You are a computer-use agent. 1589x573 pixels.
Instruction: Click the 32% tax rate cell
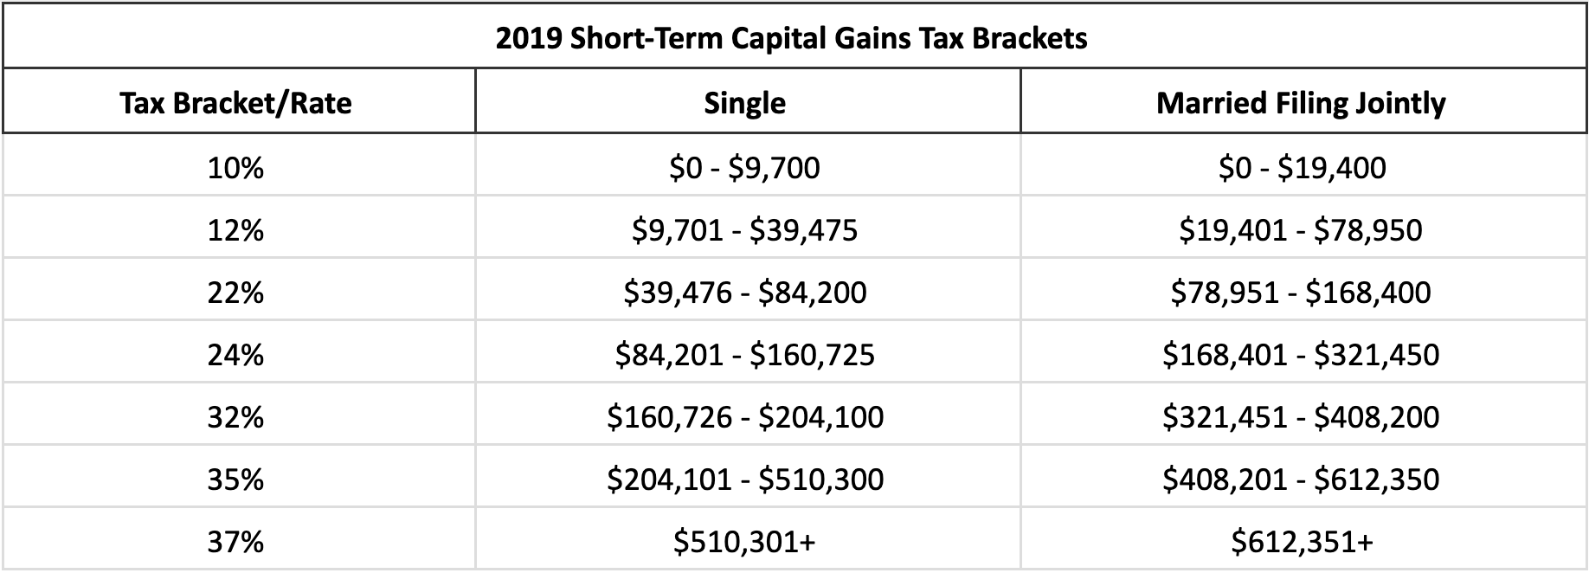point(235,417)
